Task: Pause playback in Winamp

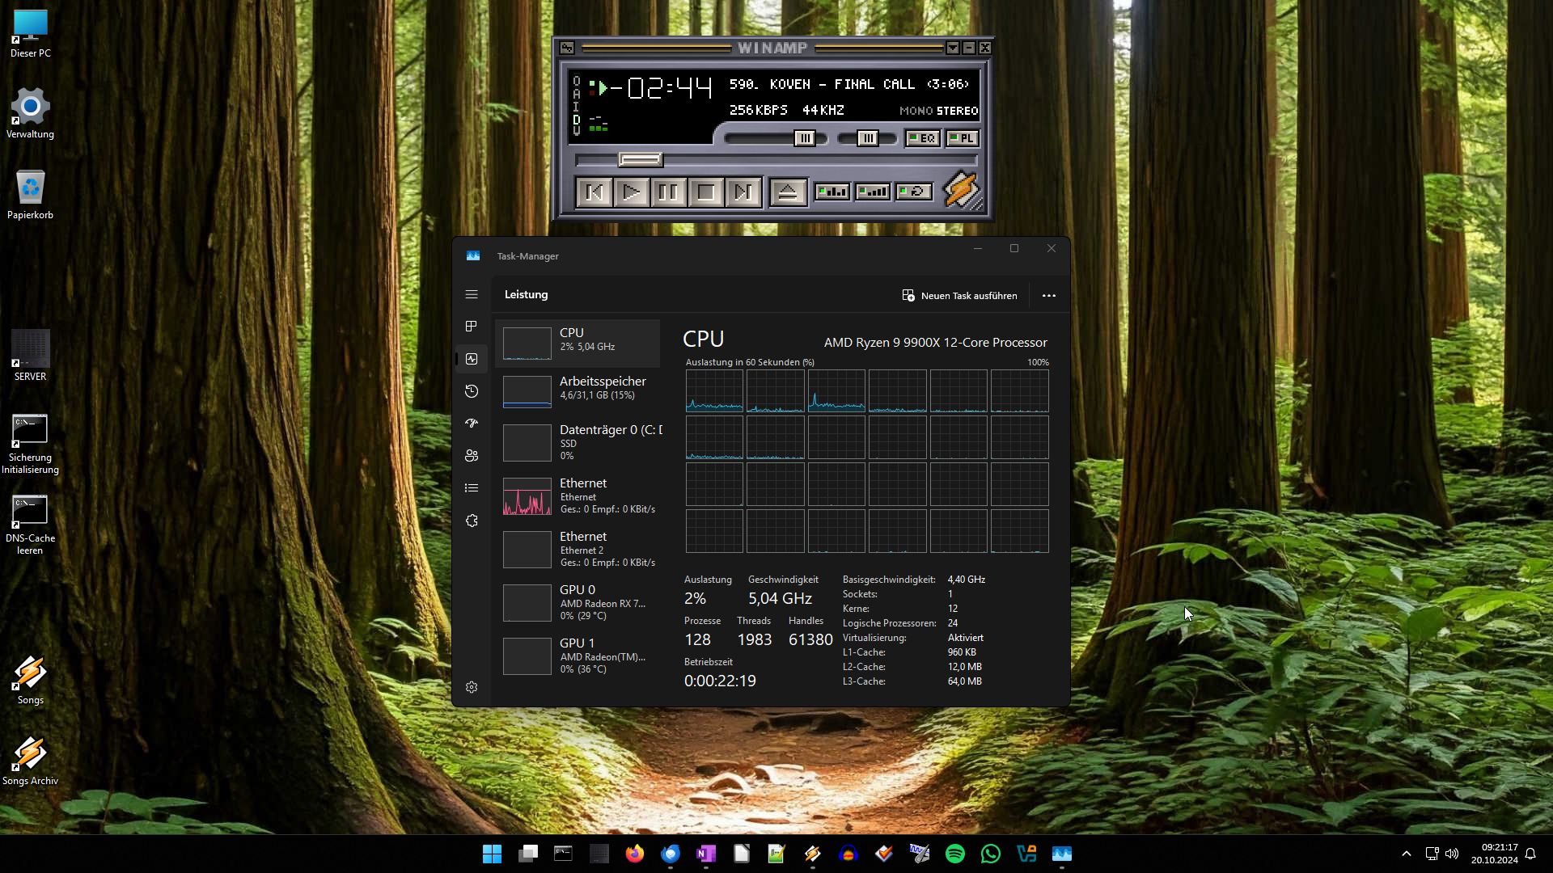Action: click(668, 192)
